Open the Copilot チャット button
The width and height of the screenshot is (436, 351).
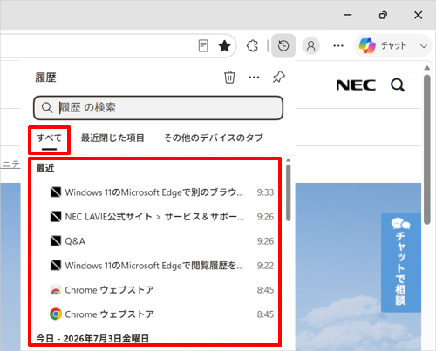tap(383, 46)
